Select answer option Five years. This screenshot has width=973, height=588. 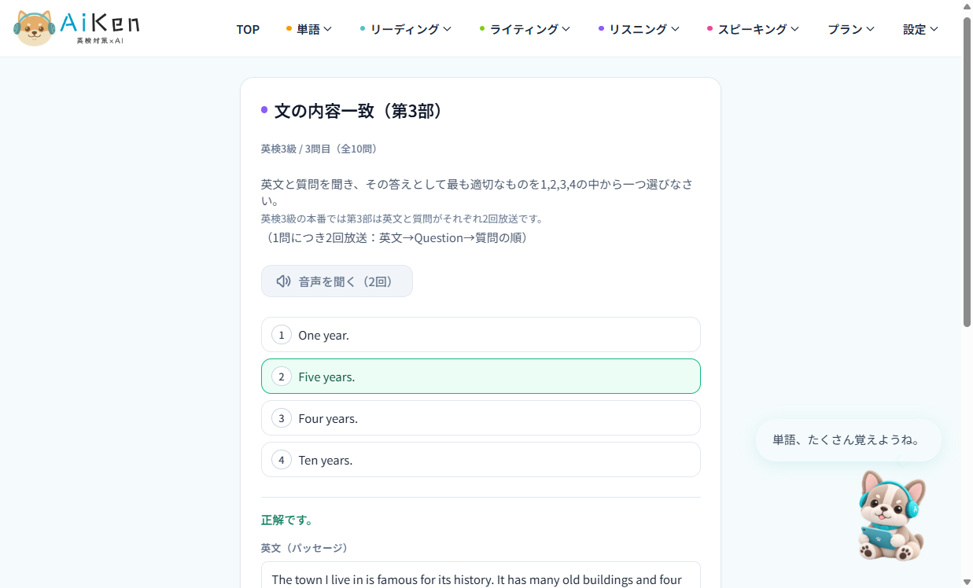point(481,377)
